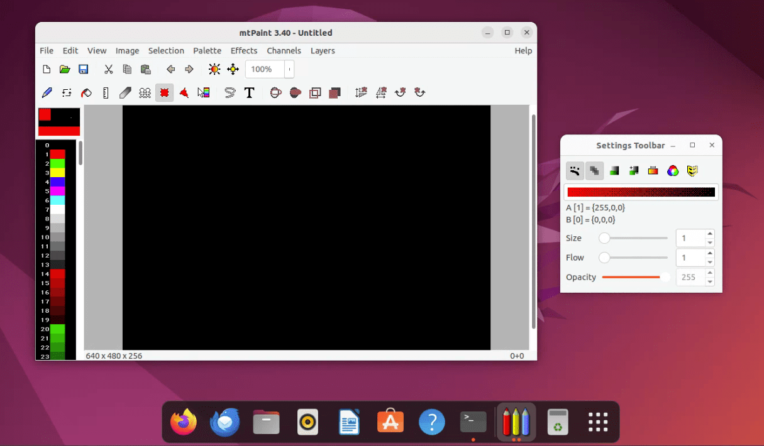The height and width of the screenshot is (446, 764).
Task: Open an image file via folder icon
Action: pyautogui.click(x=64, y=69)
